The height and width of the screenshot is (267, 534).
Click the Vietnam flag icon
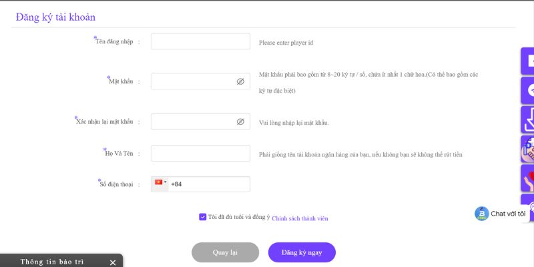pos(159,182)
